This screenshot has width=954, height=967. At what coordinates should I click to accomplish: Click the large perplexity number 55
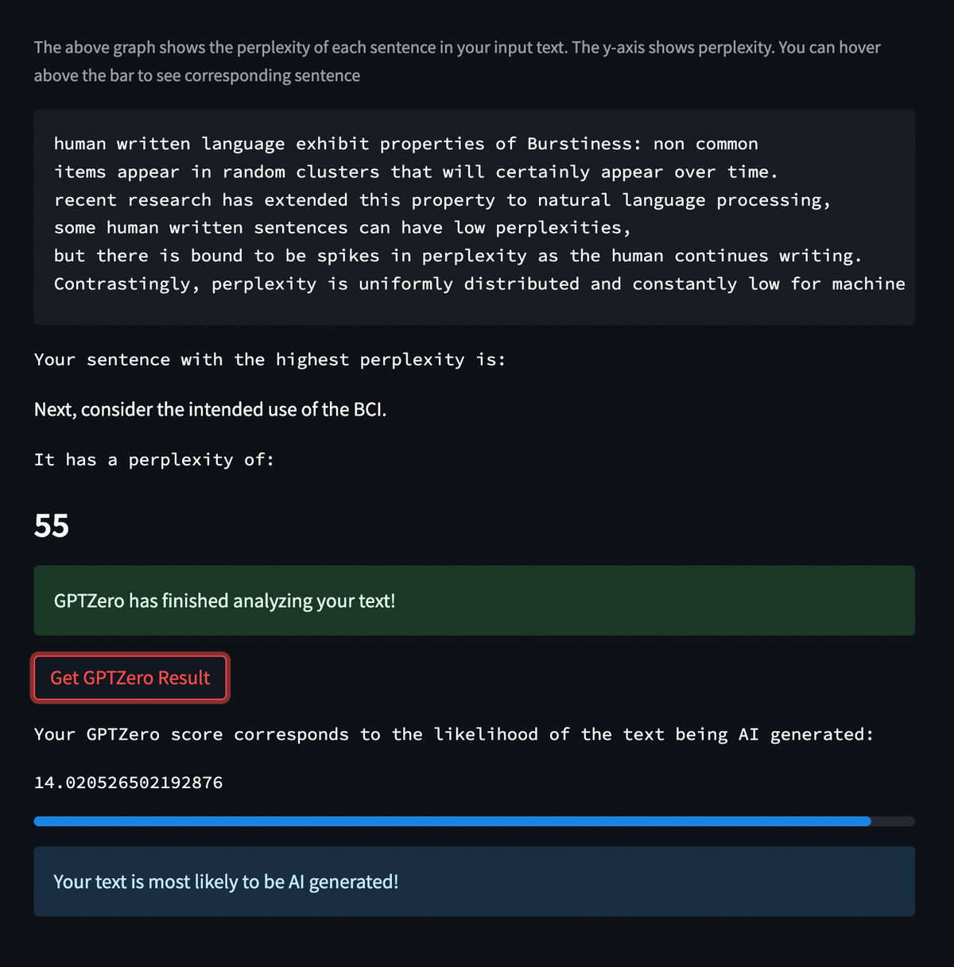point(52,526)
